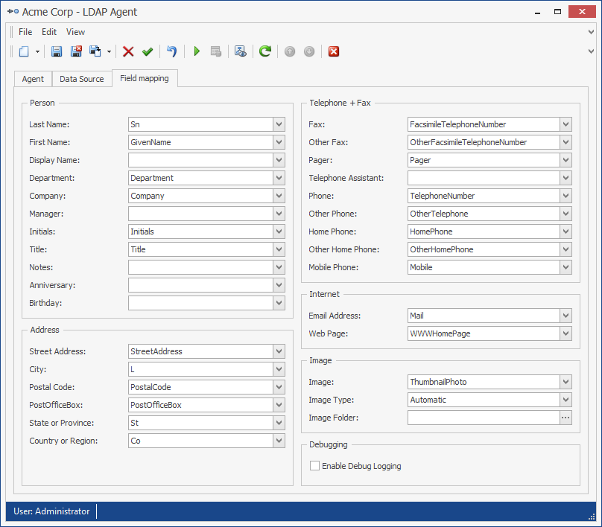Open the Pager dropdown arrow
This screenshot has height=527, width=602.
click(566, 160)
